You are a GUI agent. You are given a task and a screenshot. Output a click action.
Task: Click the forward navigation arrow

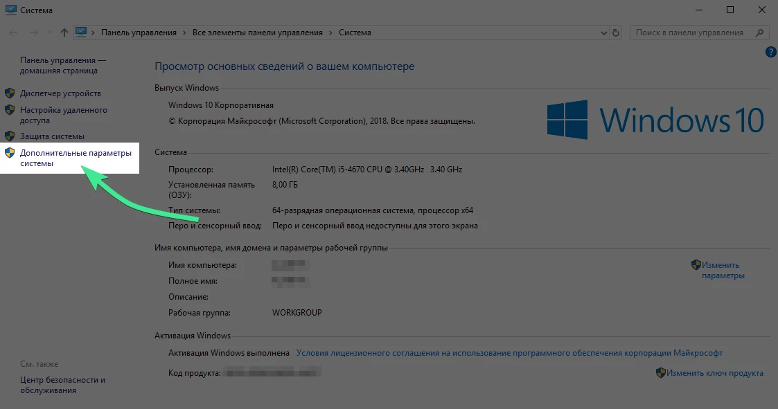(33, 33)
